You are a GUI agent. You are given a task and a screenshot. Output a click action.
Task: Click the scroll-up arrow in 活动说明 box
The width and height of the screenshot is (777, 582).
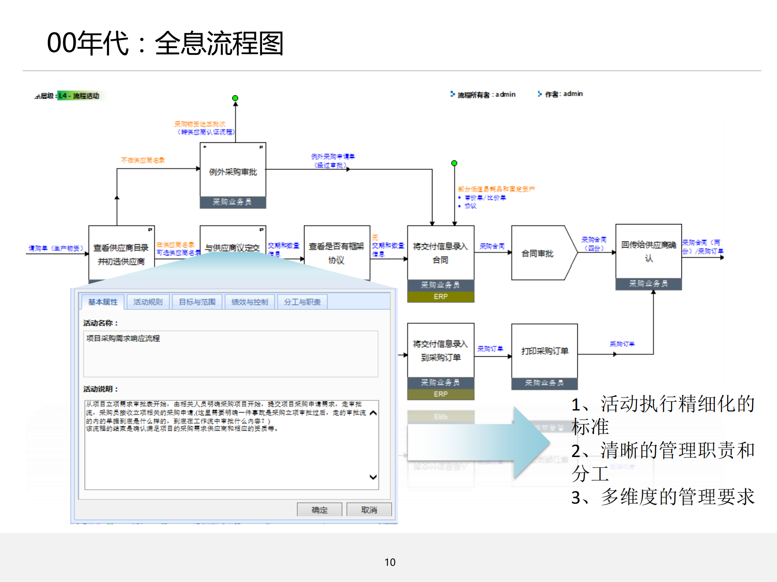click(373, 413)
